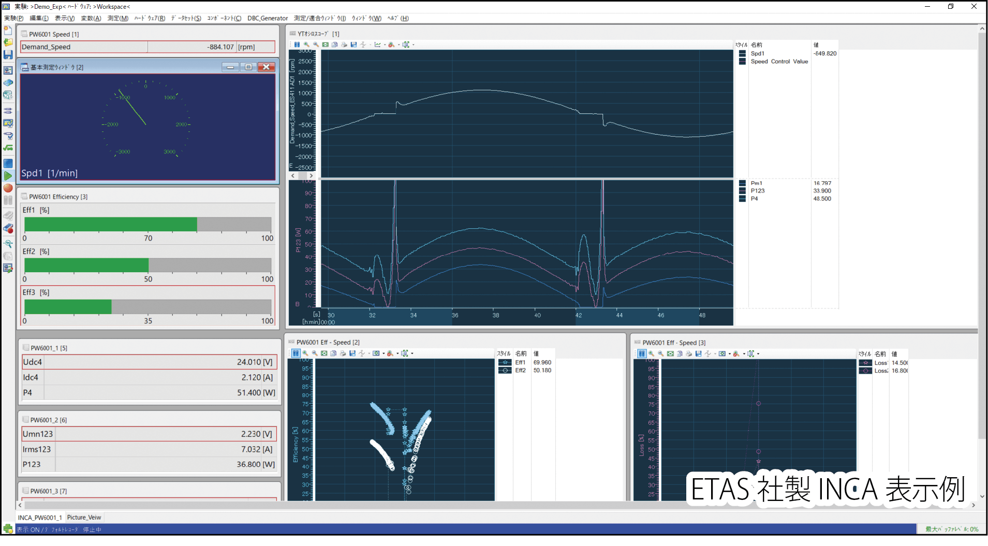Print the YT oscilloscope view
The width and height of the screenshot is (988, 546).
[344, 45]
